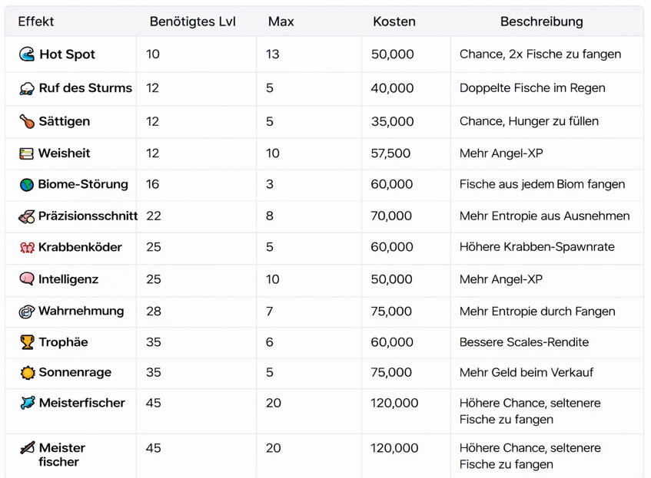The height and width of the screenshot is (478, 651).
Task: Click the Präzisionsschnitt icon
Action: click(x=27, y=216)
